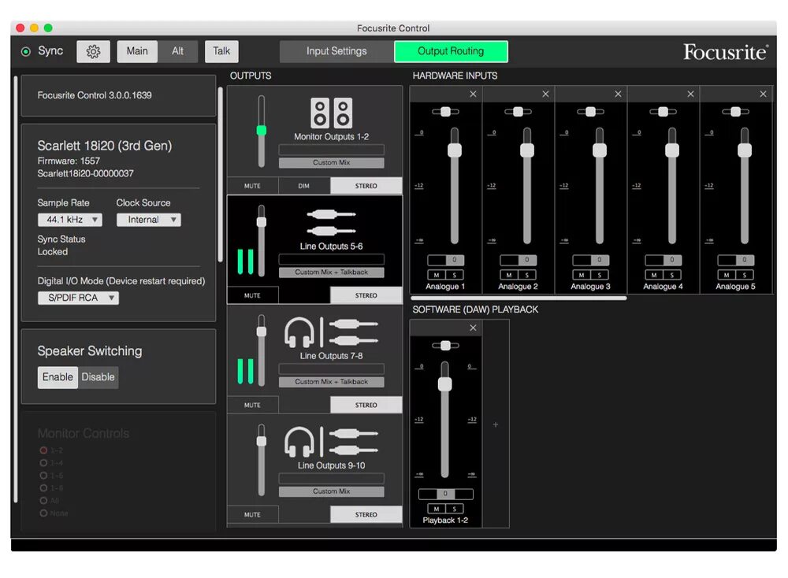Click the Line Outputs 7-8 name field

331,369
